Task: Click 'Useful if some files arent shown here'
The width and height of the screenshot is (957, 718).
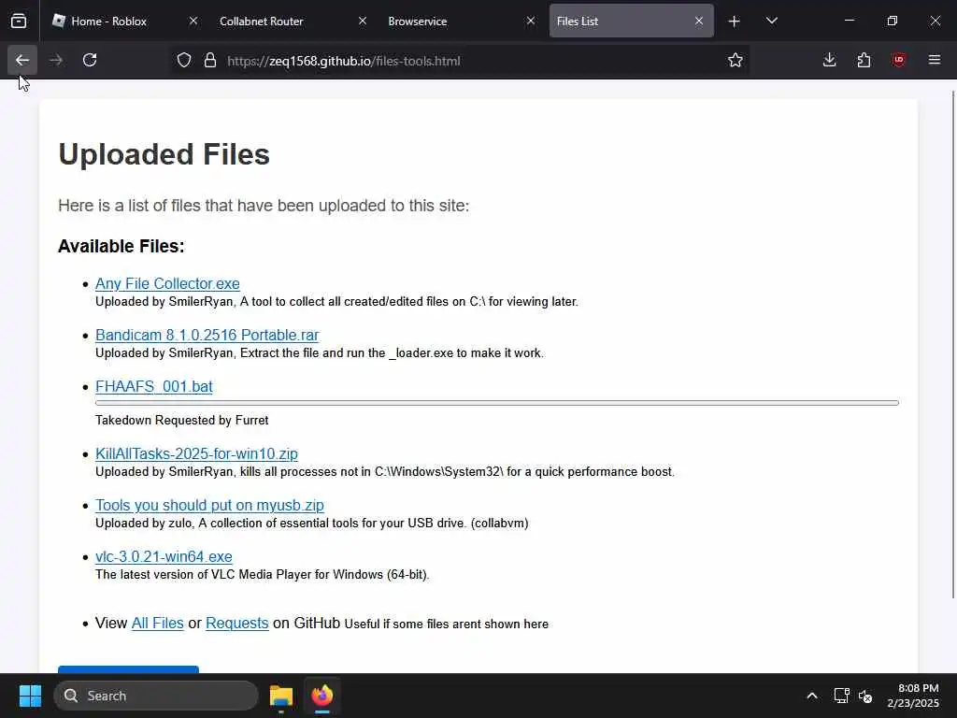Action: 446,624
